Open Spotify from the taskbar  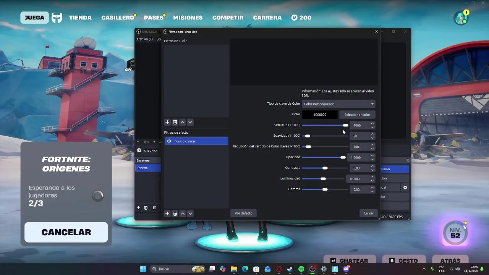click(301, 269)
